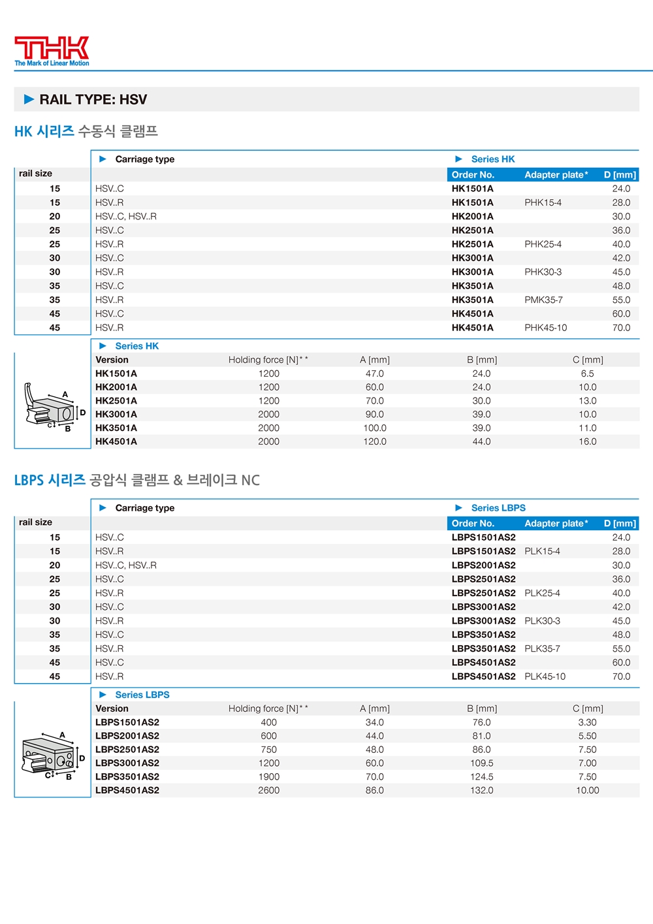Click the holding force value 2600

[x=268, y=790]
